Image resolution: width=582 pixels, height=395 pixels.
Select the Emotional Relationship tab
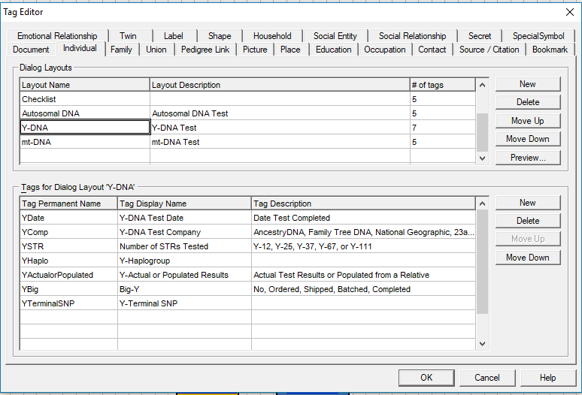57,36
